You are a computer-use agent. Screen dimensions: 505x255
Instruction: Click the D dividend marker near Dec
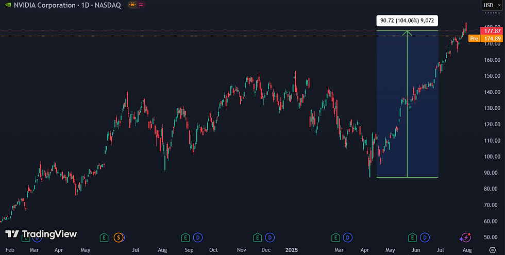(270, 238)
